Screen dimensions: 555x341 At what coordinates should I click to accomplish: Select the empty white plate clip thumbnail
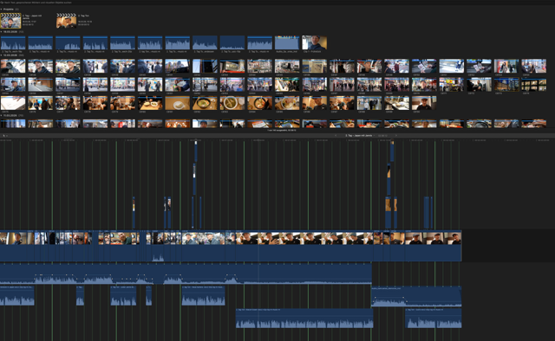coord(177,103)
